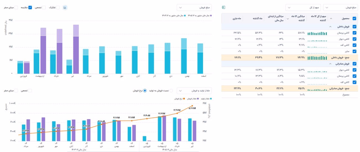Viewport: 360px width, 152px height.
Task: Toggle the purple fiscal-year legend entry of the sales chart
Action: point(200,16)
